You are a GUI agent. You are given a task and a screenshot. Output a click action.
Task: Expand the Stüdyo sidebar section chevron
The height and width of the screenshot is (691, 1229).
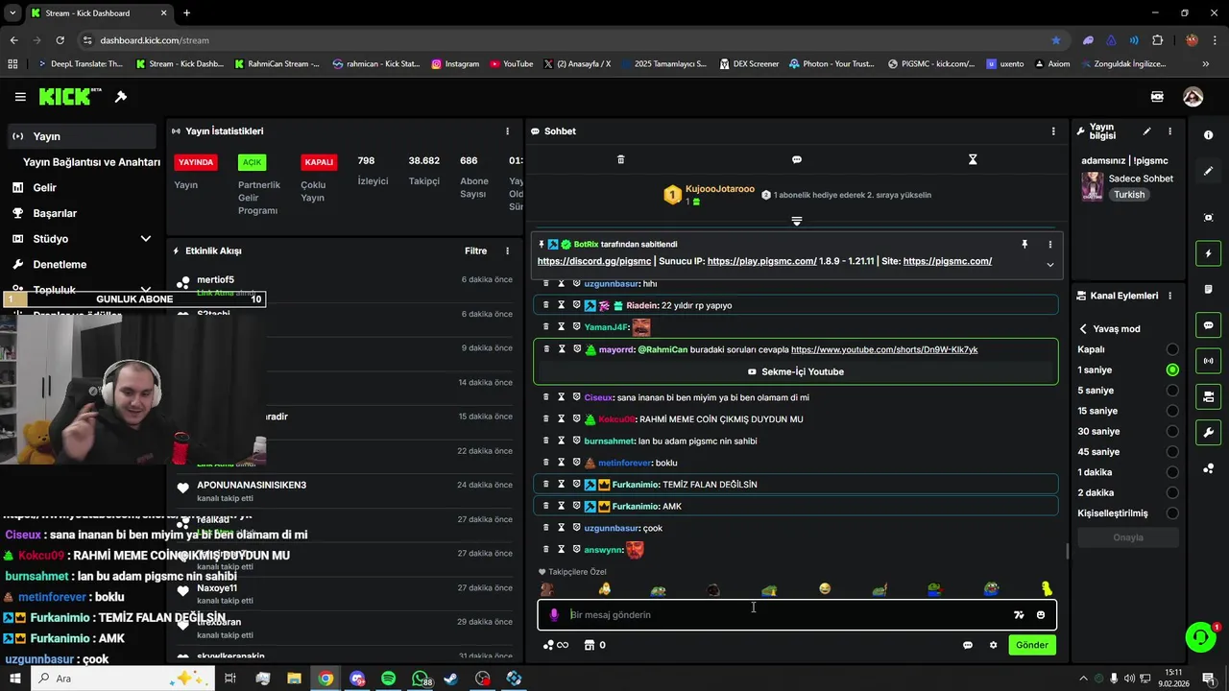click(x=146, y=239)
